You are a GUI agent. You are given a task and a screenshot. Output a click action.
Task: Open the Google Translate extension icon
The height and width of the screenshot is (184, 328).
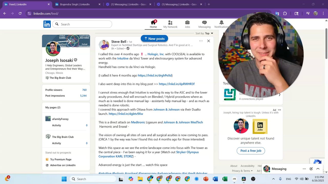click(x=277, y=14)
